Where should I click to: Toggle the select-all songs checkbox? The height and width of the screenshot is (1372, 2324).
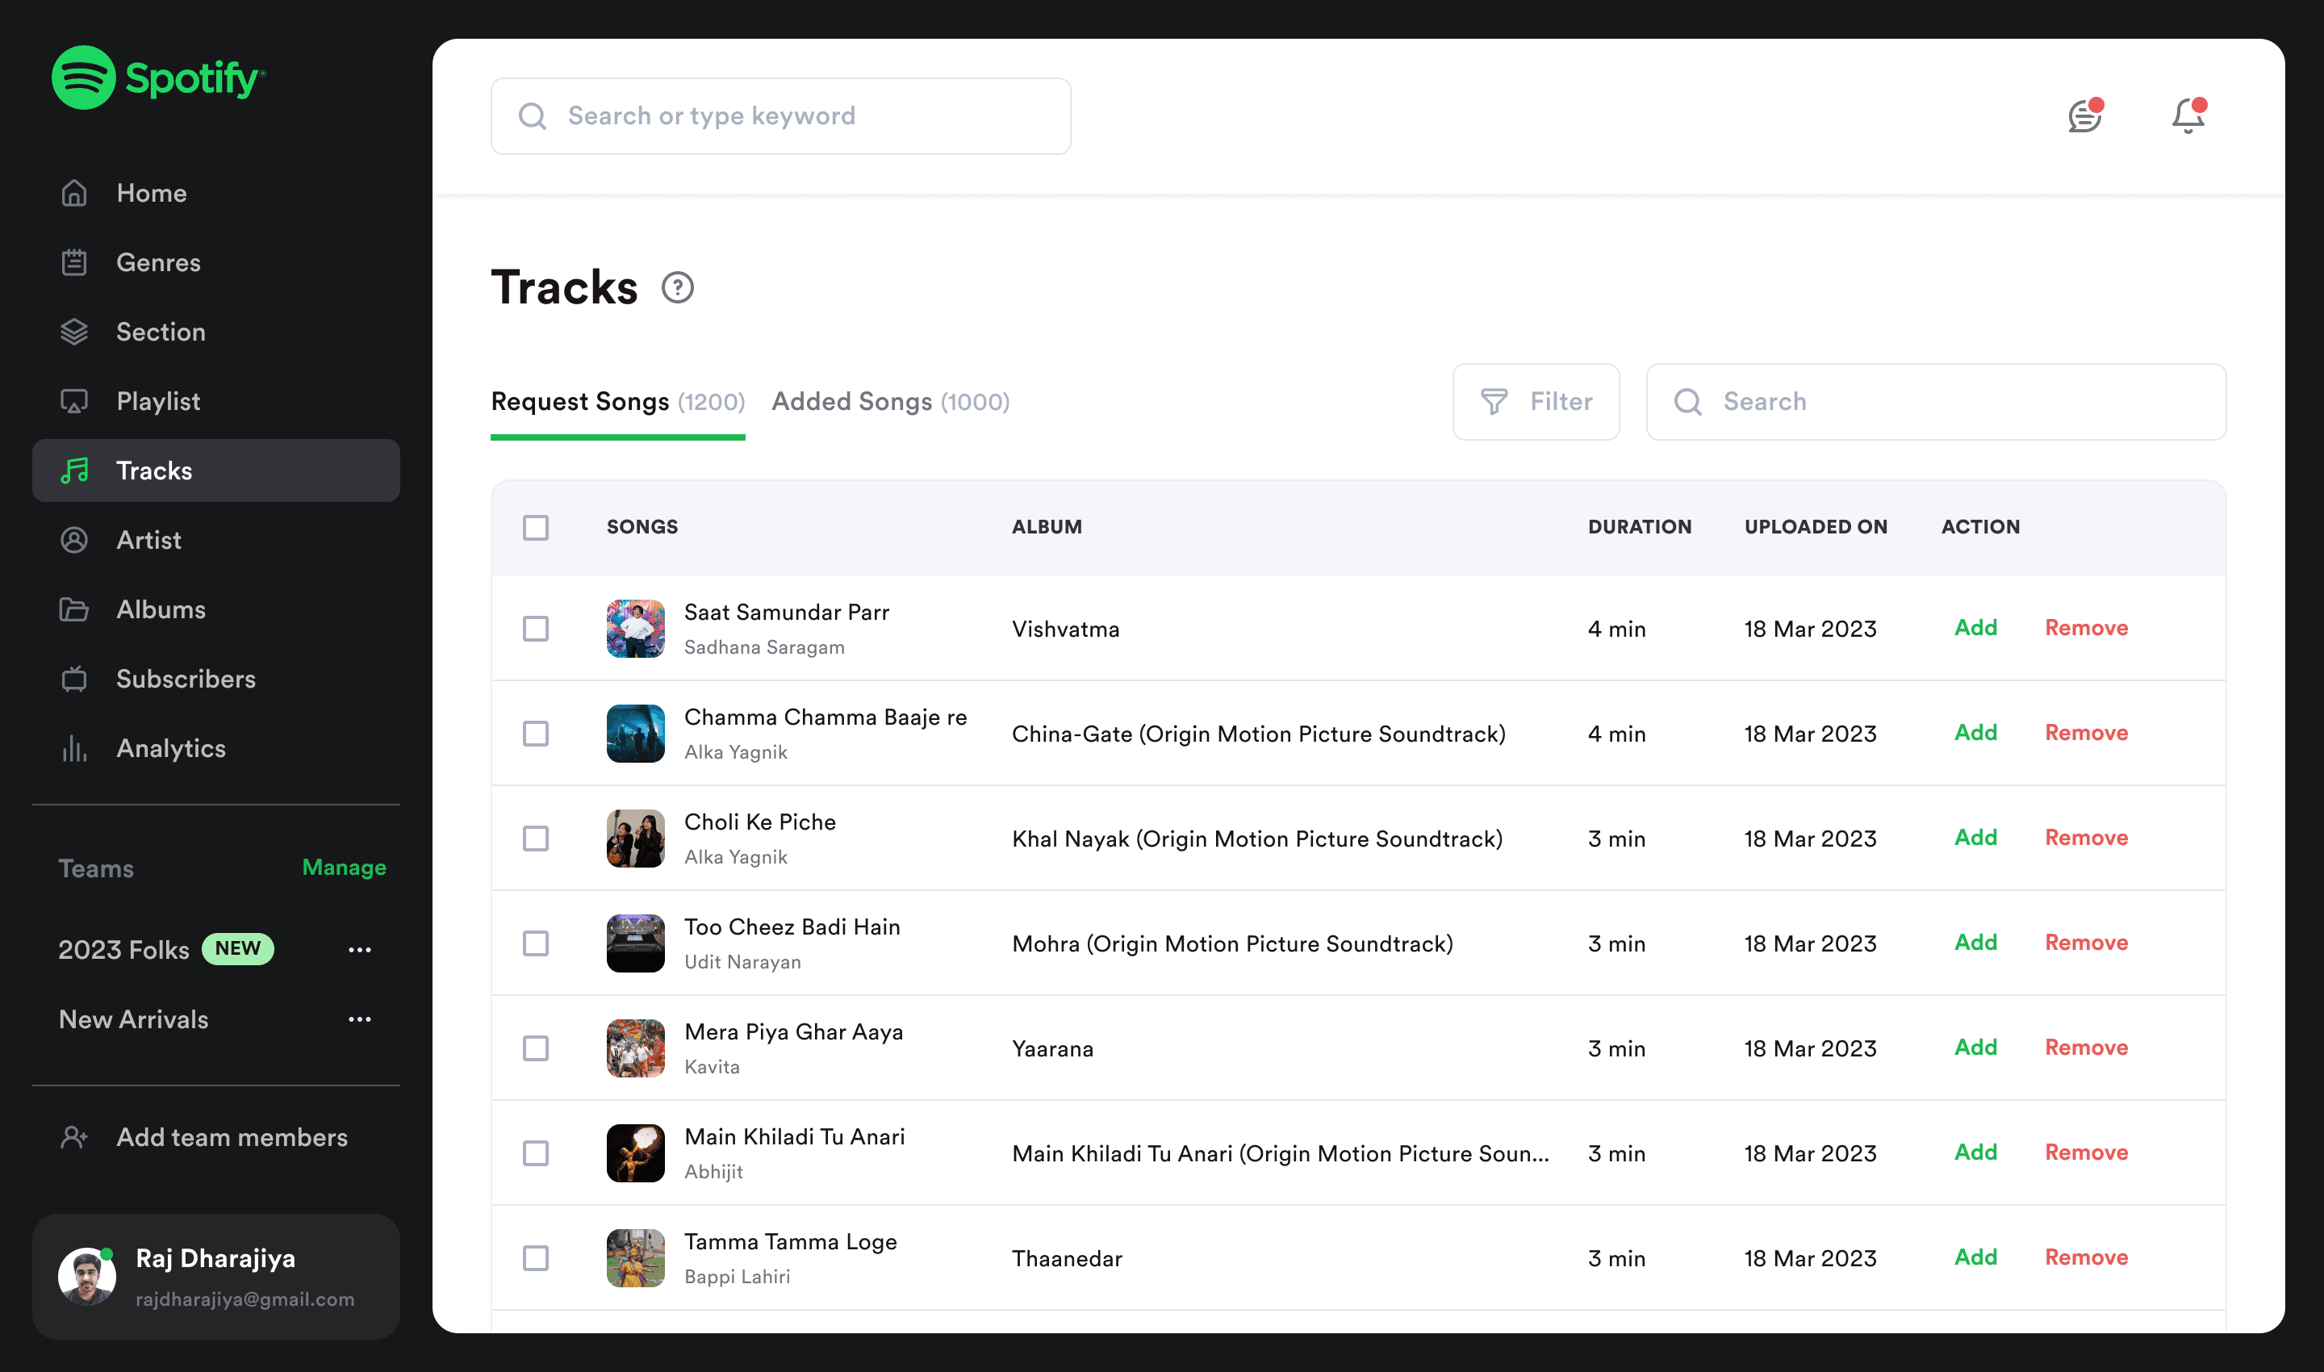tap(536, 527)
